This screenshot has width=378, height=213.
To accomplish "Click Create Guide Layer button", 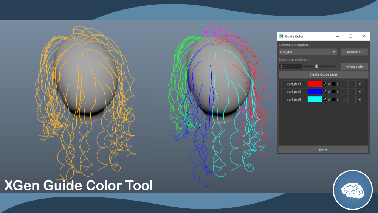I will coord(323,74).
